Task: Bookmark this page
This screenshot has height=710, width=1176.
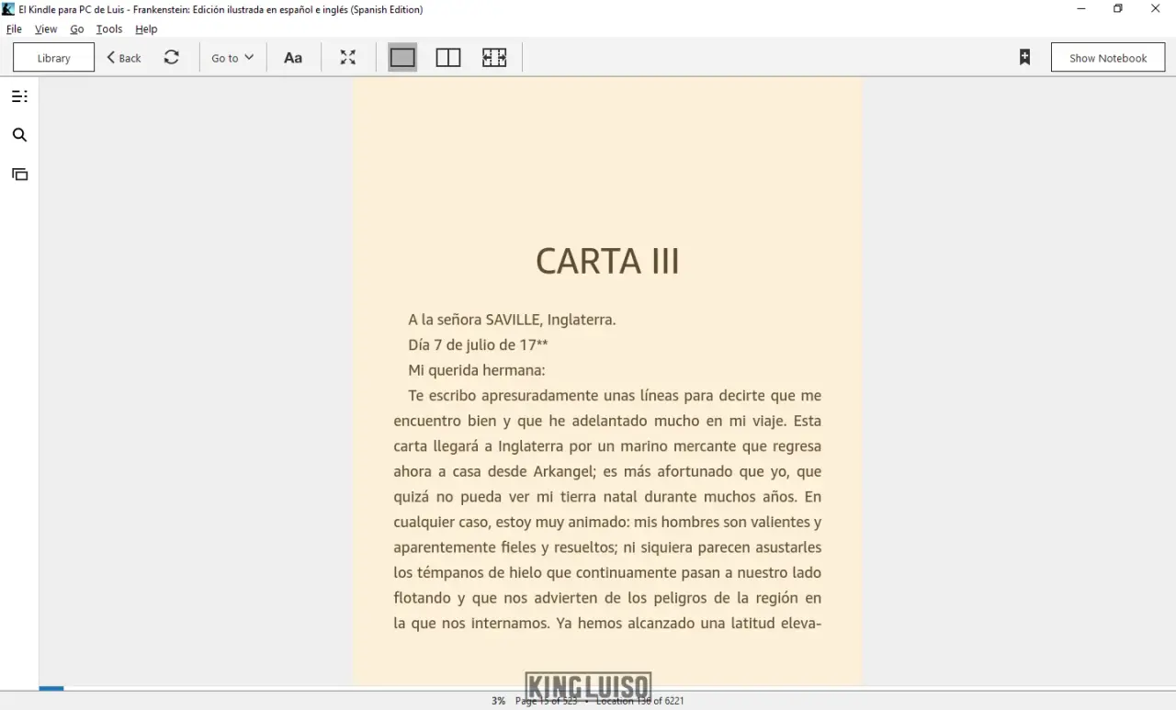Action: coord(1025,57)
